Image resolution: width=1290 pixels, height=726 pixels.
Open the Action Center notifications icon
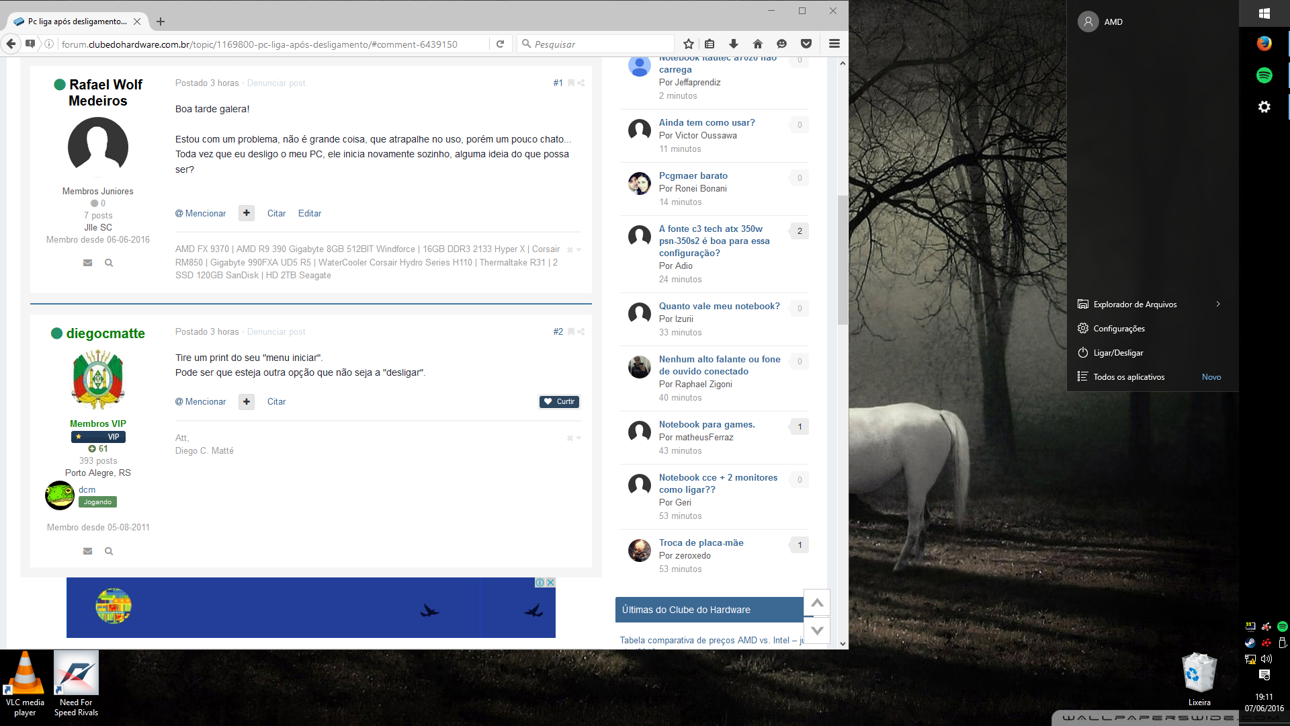pyautogui.click(x=1264, y=675)
